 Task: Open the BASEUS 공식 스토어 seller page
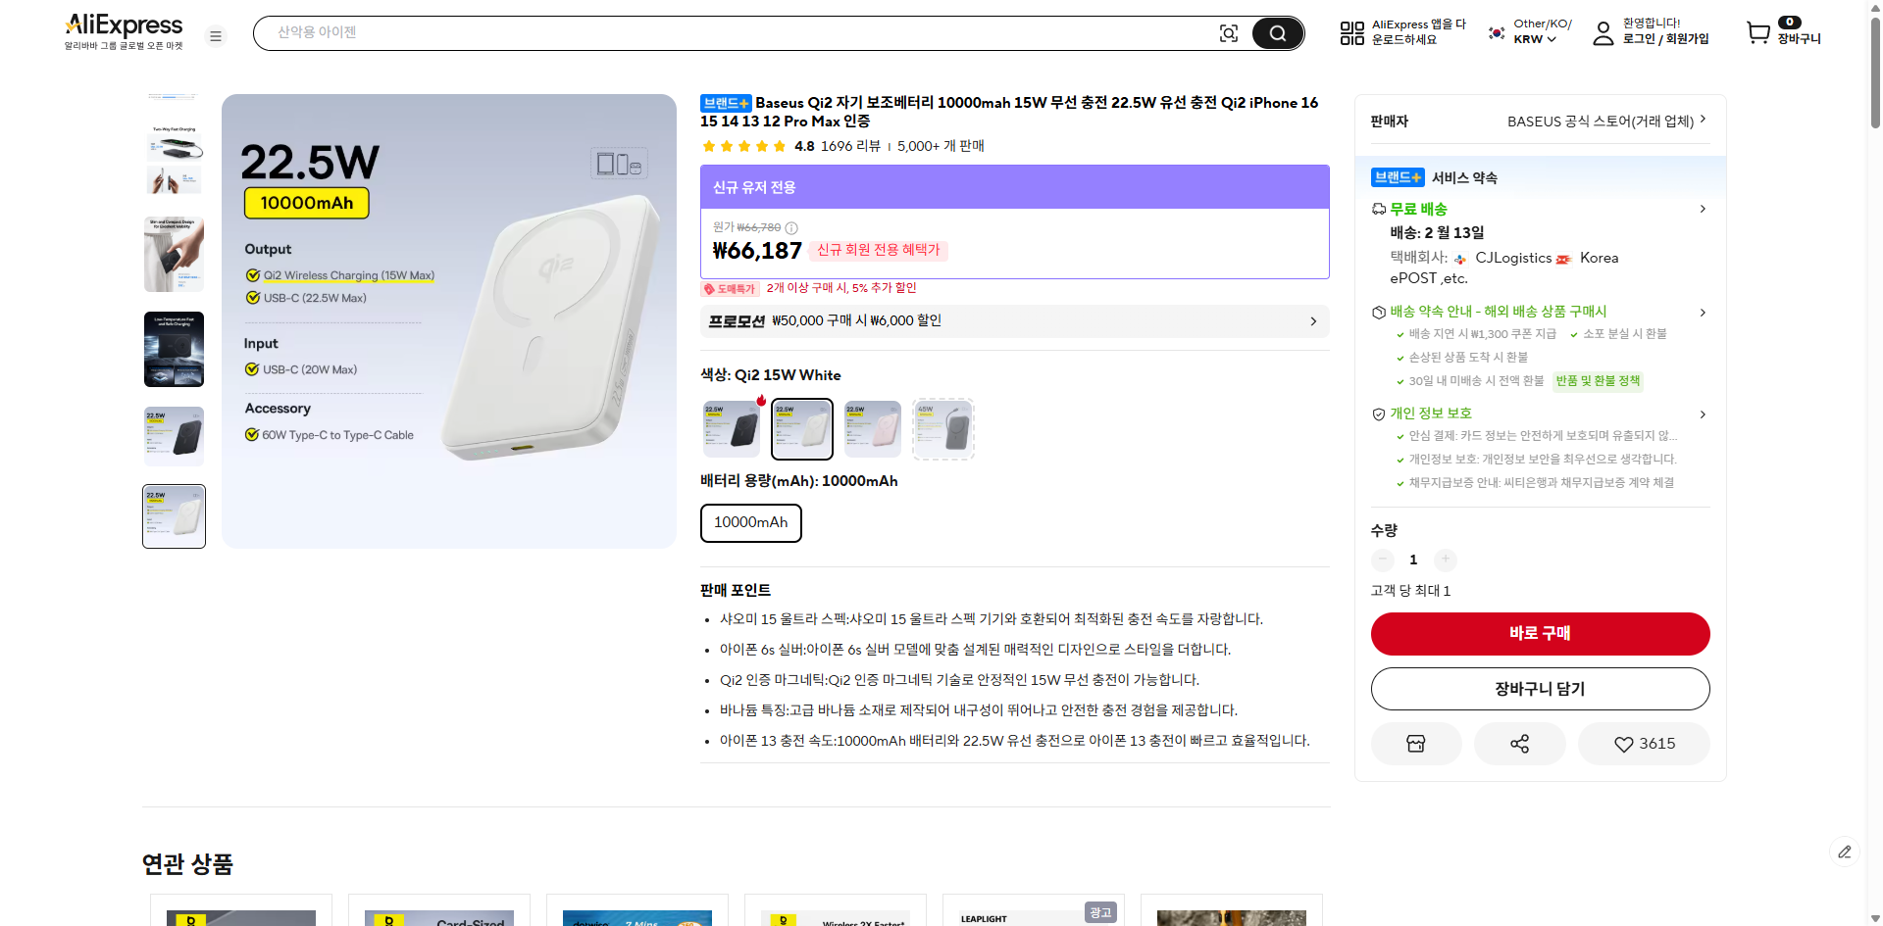[x=1601, y=122]
